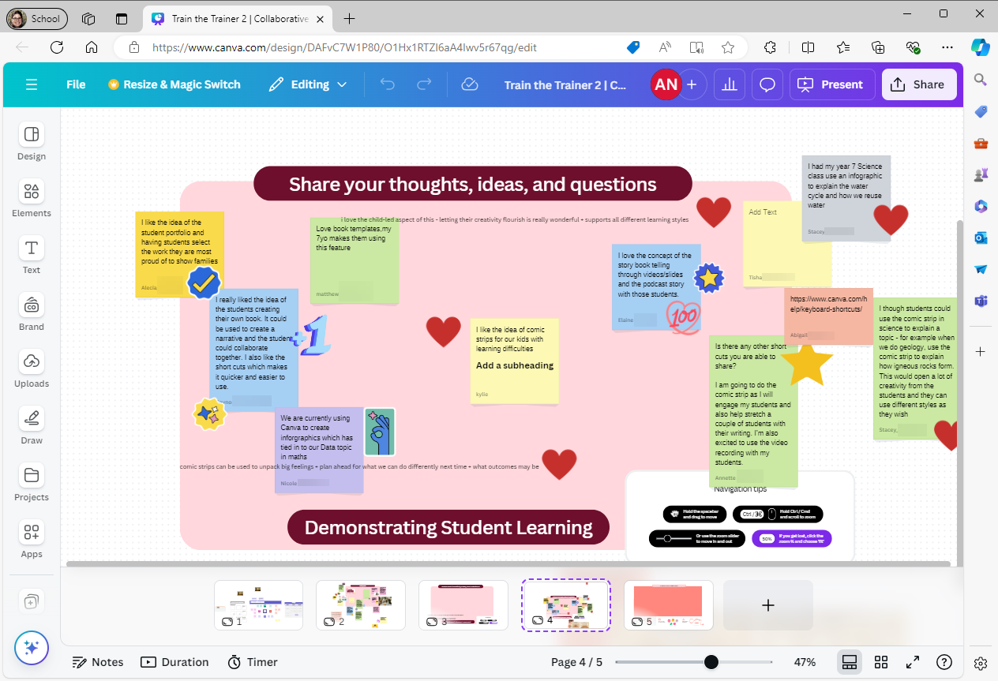
Task: Click the keyboard-shortcuts link sticky note
Action: click(x=828, y=316)
